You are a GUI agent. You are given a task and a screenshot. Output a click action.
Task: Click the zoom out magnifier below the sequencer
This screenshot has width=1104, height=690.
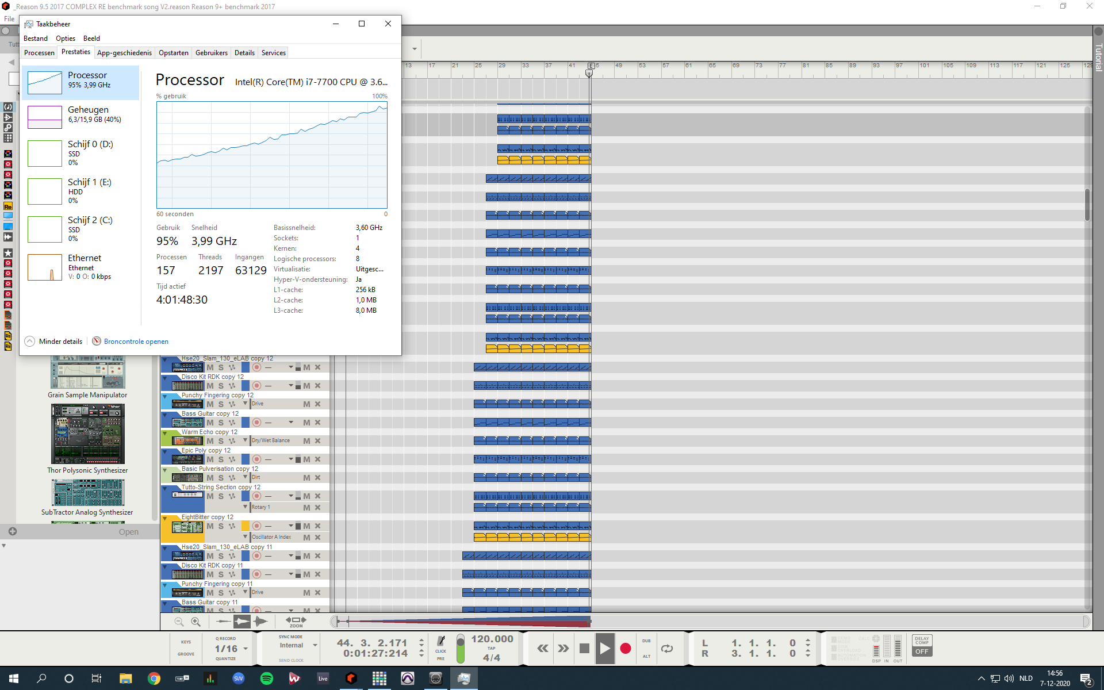coord(179,622)
